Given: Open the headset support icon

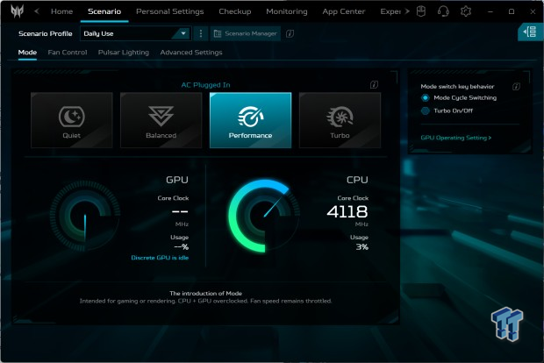Looking at the screenshot, I should tap(443, 11).
